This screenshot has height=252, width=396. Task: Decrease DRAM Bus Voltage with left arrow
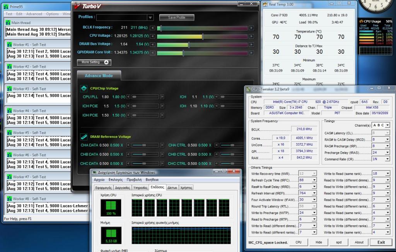[x=152, y=45]
